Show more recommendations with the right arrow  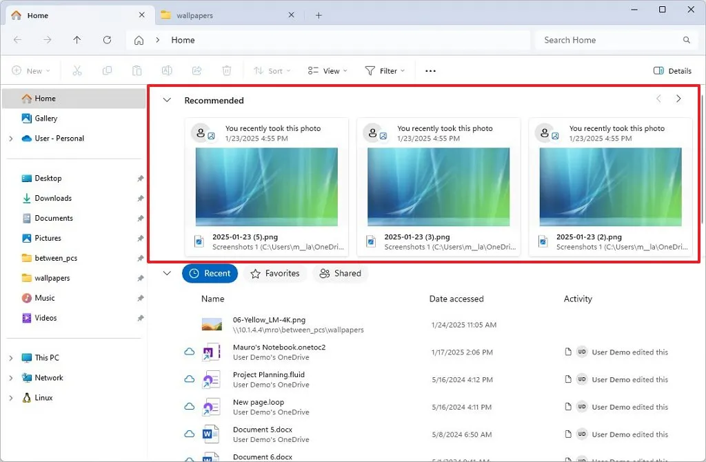coord(679,99)
